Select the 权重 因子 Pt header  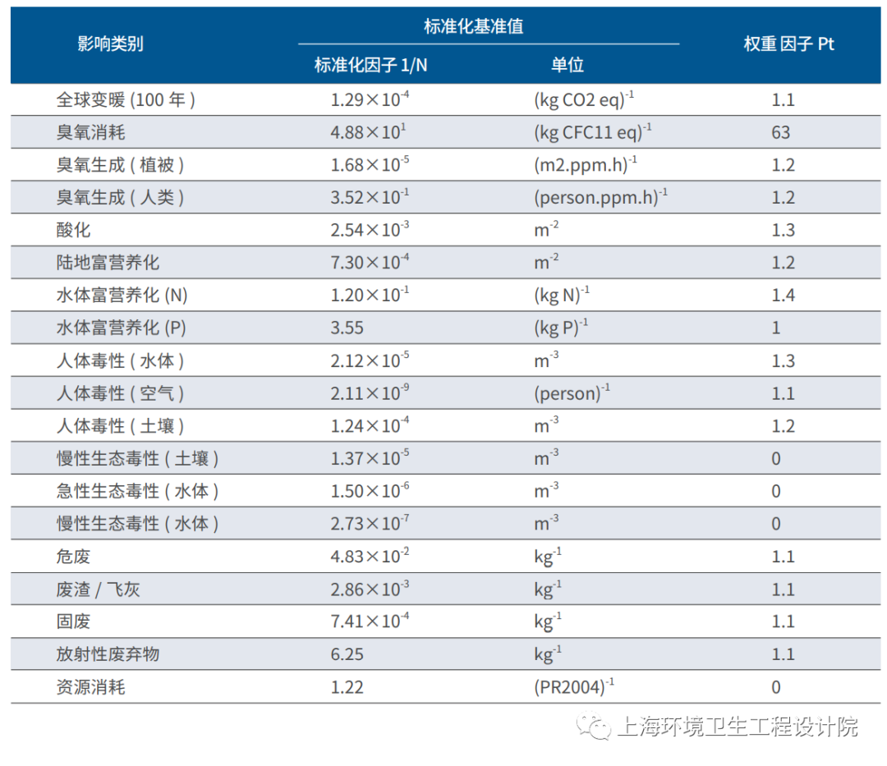(x=788, y=44)
